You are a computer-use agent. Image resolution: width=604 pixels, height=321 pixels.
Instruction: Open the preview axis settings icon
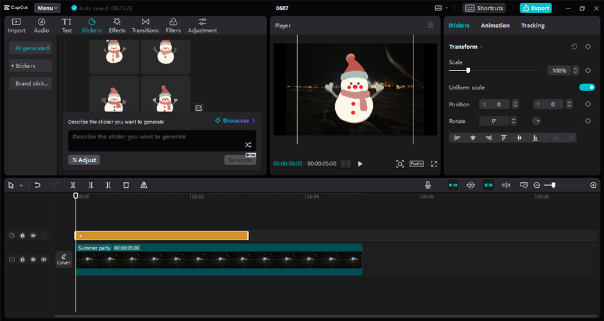pos(524,185)
